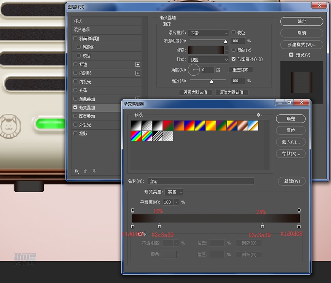Open the 混合模式 blend mode dropdown
The height and width of the screenshot is (283, 331).
(208, 33)
